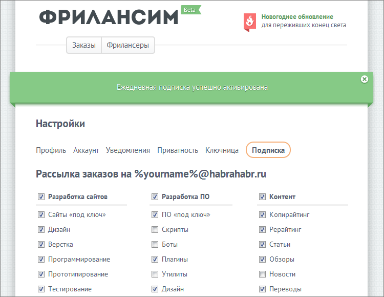Switch to the Приватность settings tab
Screen dimensions: 384x297
click(178, 150)
